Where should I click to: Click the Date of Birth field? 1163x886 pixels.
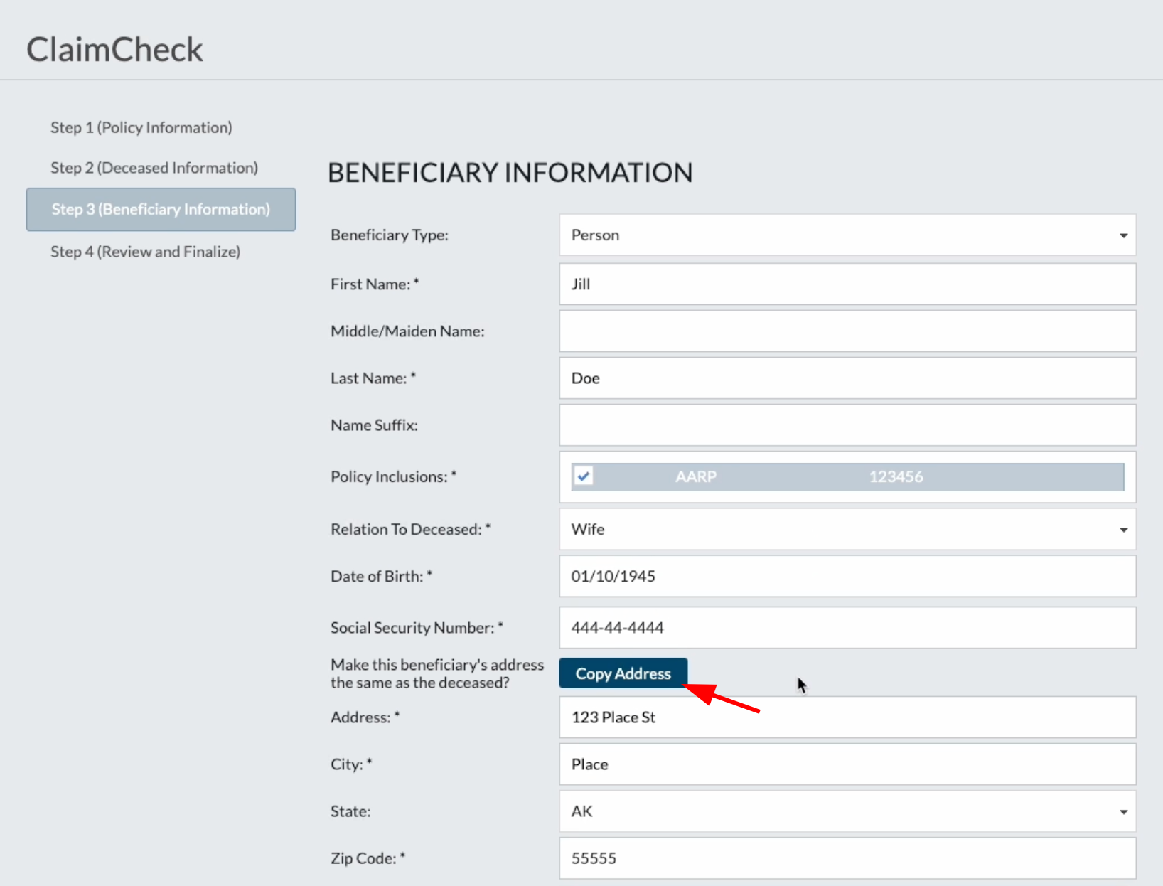click(846, 576)
